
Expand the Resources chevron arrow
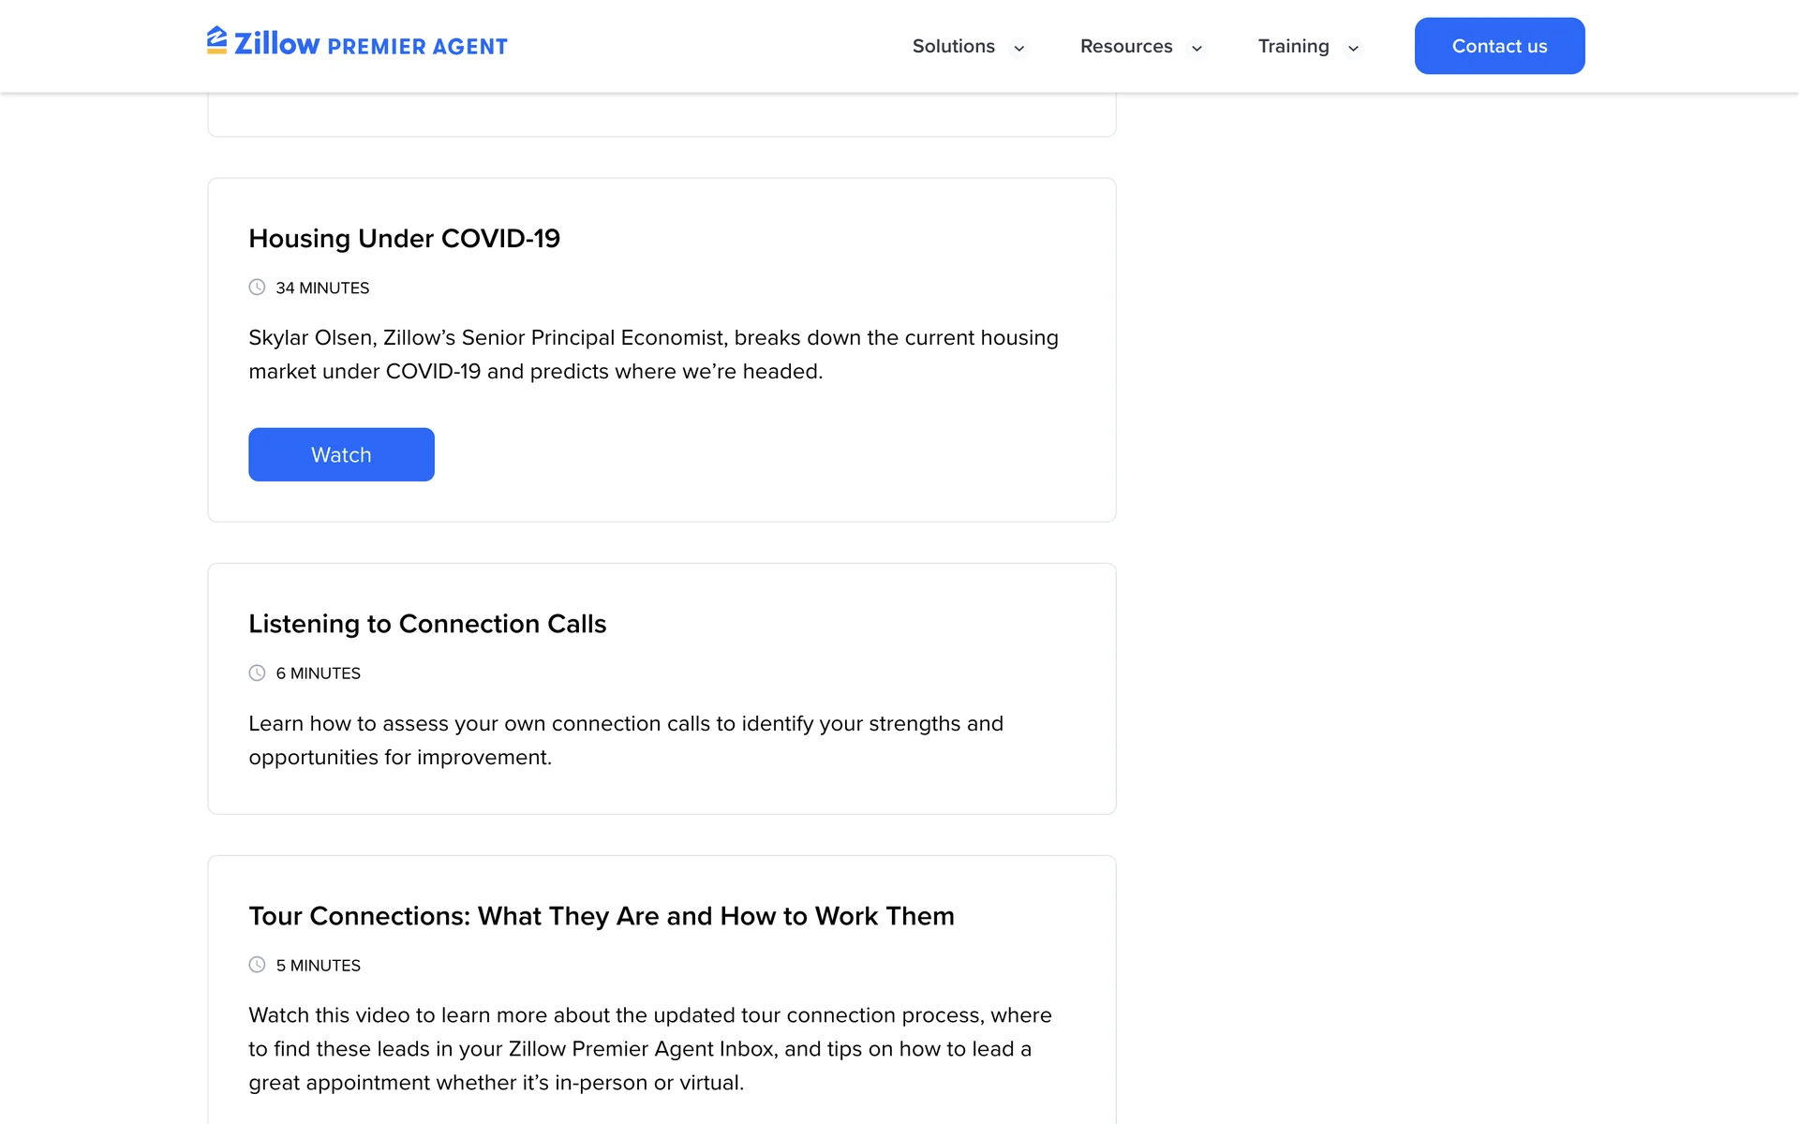1197,48
